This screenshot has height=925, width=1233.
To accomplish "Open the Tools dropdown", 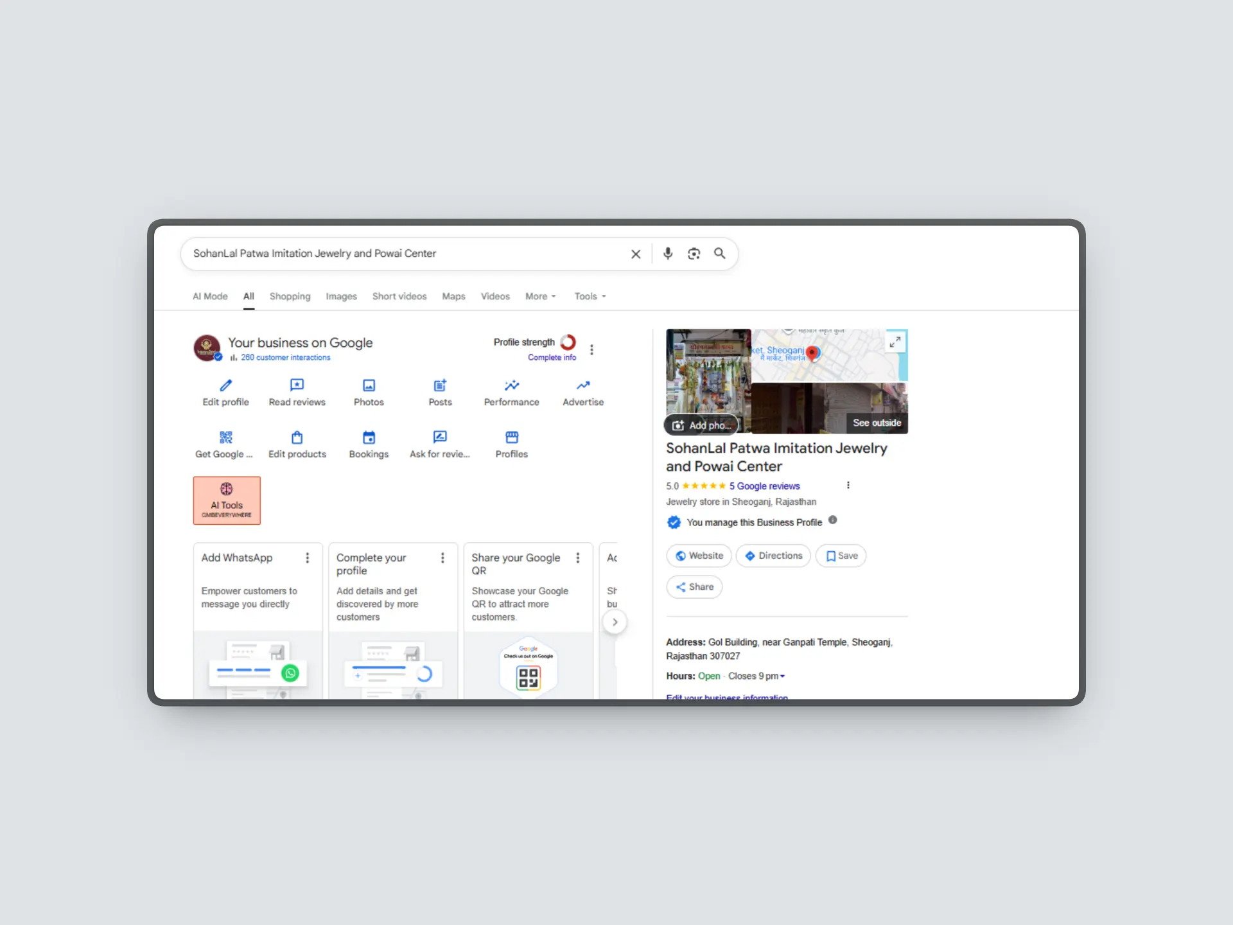I will [x=590, y=296].
